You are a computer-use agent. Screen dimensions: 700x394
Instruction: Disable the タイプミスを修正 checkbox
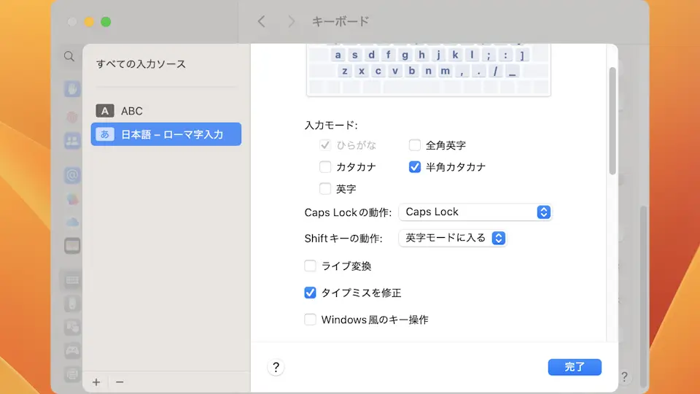click(x=311, y=293)
